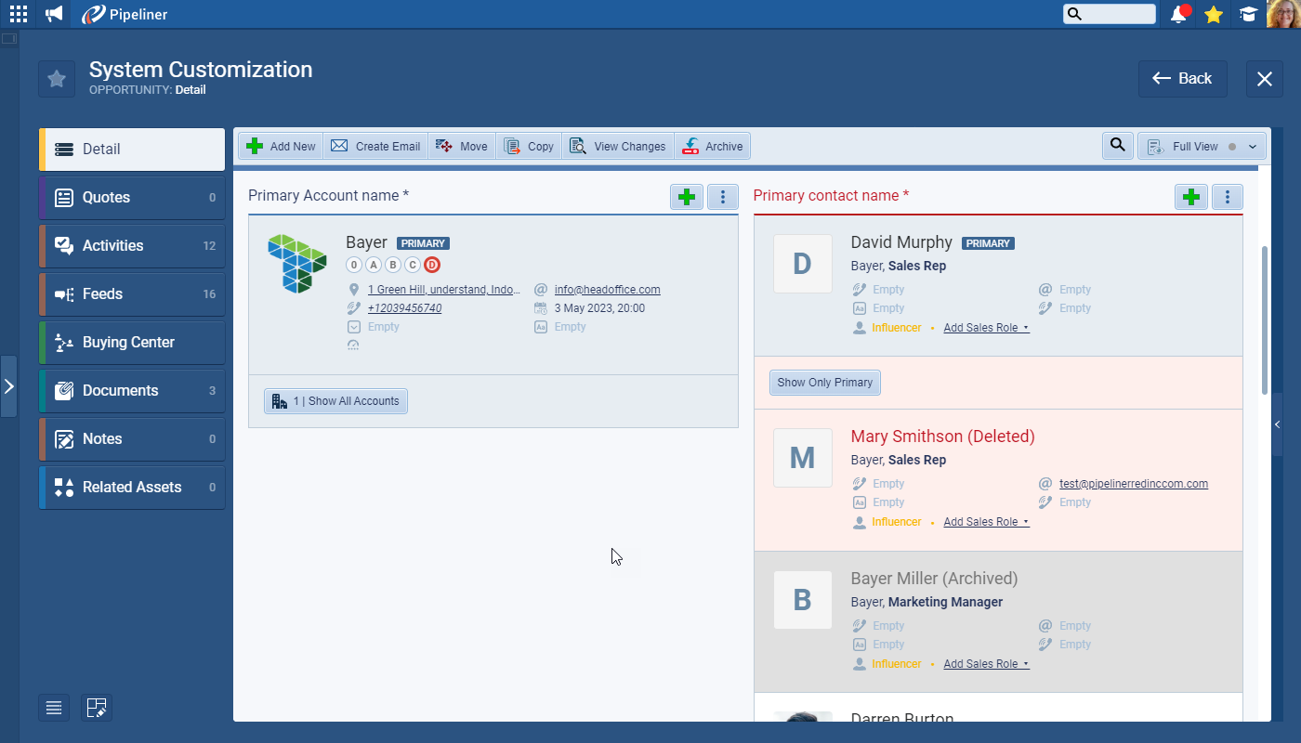Click the green plus above Primary Account
The image size is (1301, 743).
coord(687,197)
